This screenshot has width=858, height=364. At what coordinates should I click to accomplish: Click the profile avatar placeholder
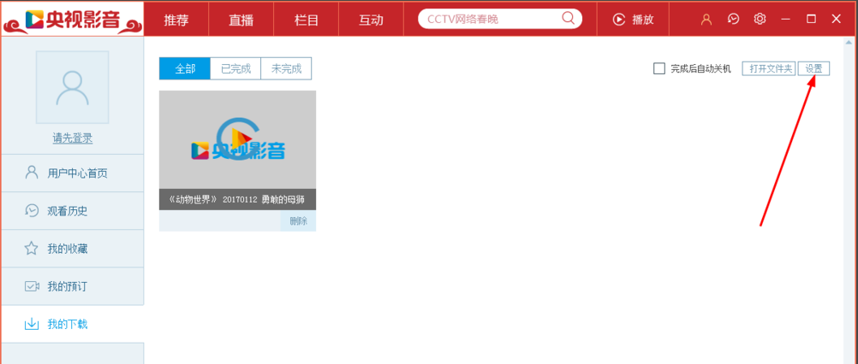[x=72, y=87]
